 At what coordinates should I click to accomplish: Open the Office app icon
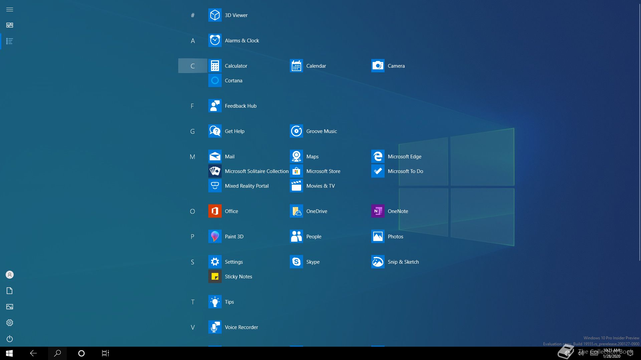click(x=215, y=211)
